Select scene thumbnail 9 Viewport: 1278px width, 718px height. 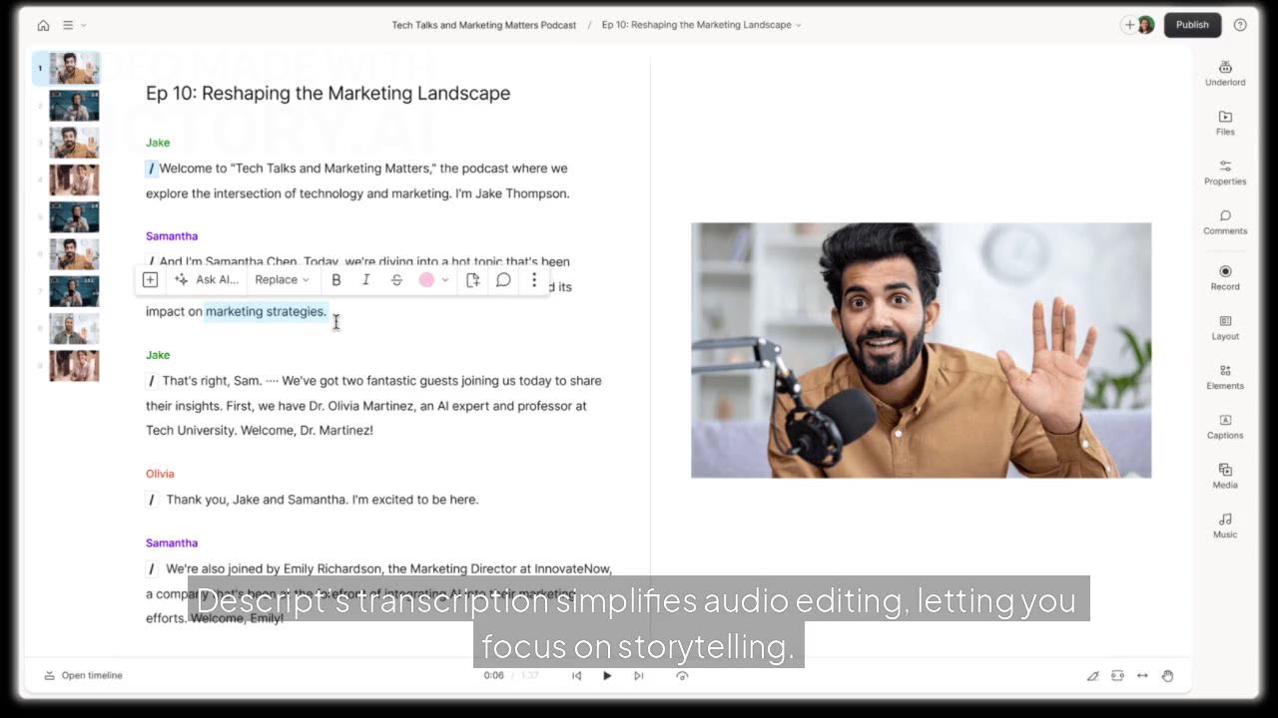[74, 365]
